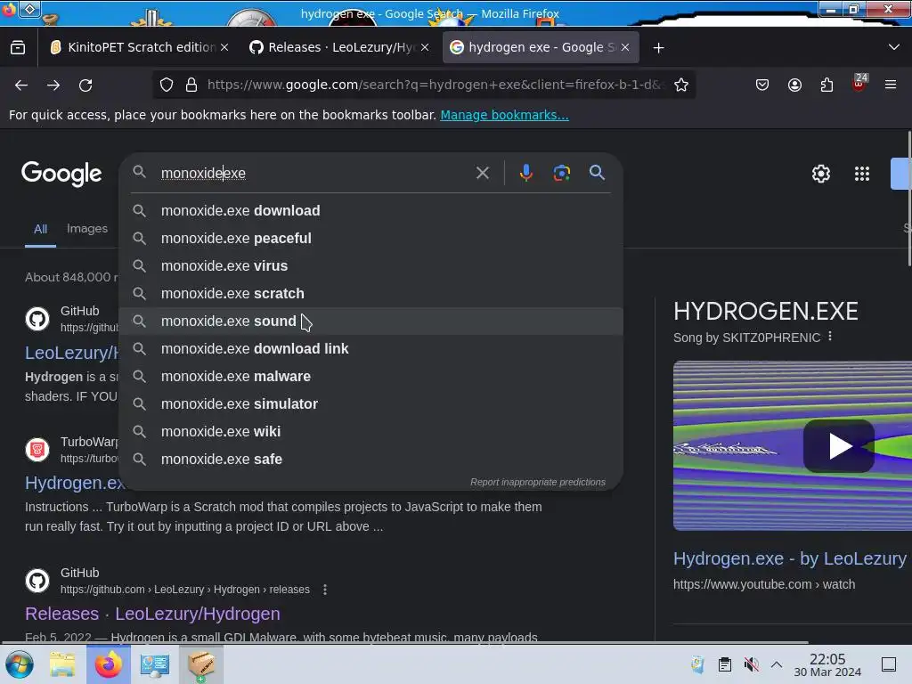This screenshot has width=912, height=684.
Task: Search by image with the Lens icon
Action: tap(562, 173)
